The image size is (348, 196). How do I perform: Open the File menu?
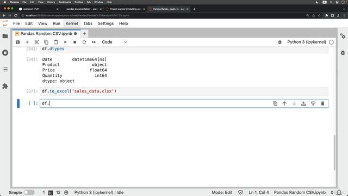16,23
